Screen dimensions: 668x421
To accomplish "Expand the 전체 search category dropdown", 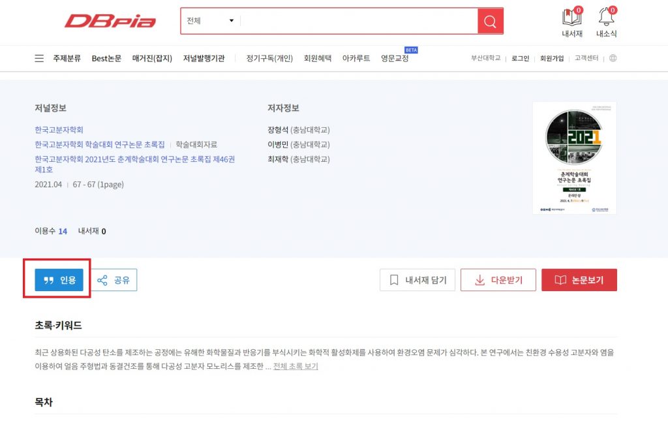I will coord(210,21).
